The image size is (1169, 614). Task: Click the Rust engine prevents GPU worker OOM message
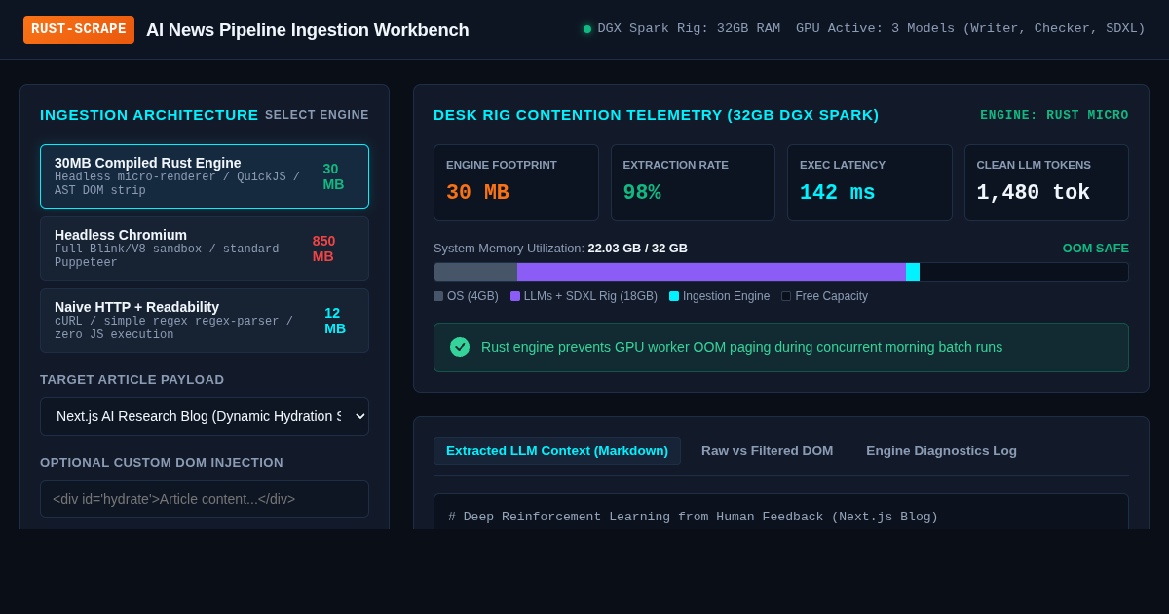(741, 347)
